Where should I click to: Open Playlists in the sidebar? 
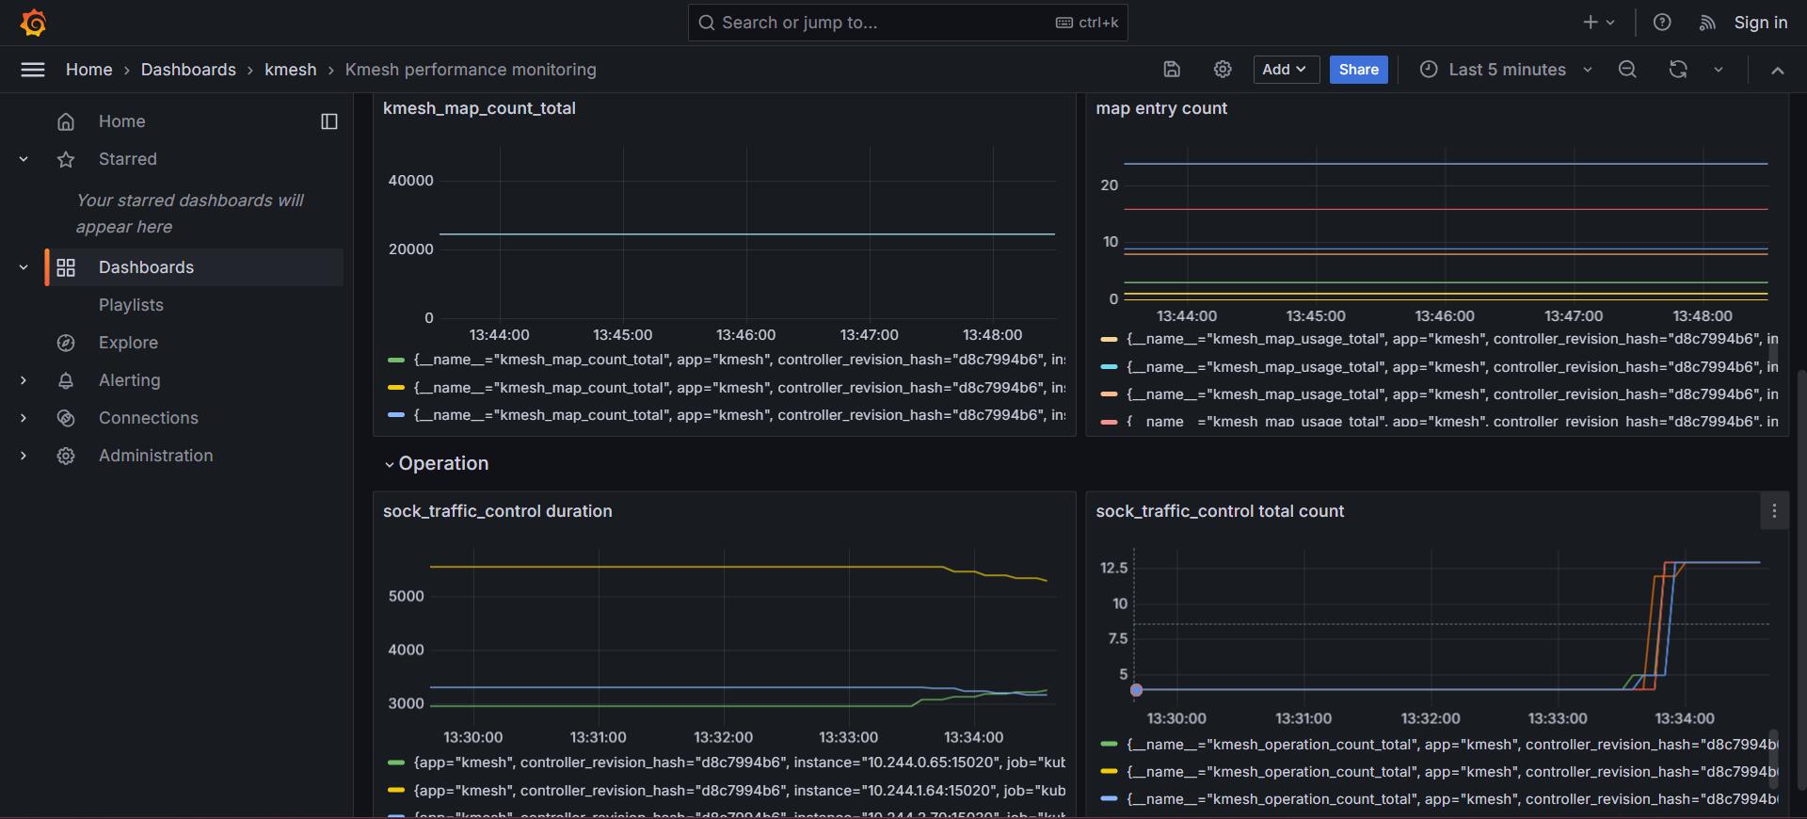131,305
